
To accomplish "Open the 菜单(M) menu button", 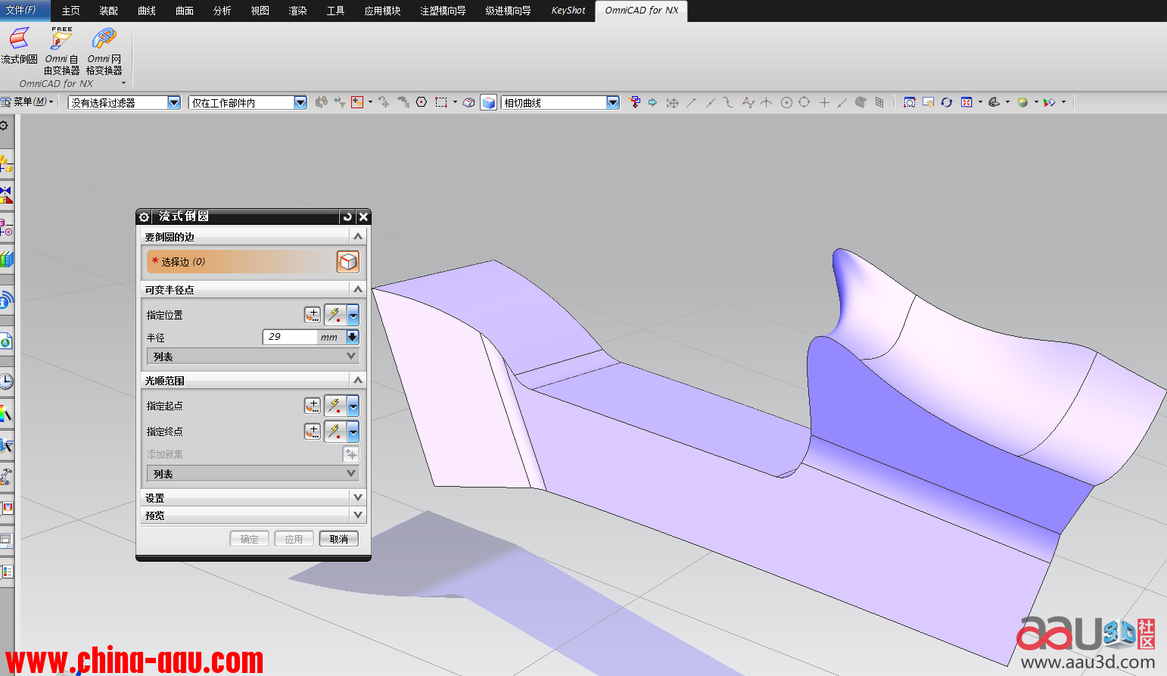I will pyautogui.click(x=30, y=101).
